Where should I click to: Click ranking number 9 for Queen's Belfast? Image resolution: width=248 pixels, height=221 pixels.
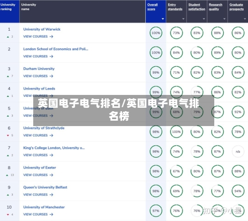9,187
